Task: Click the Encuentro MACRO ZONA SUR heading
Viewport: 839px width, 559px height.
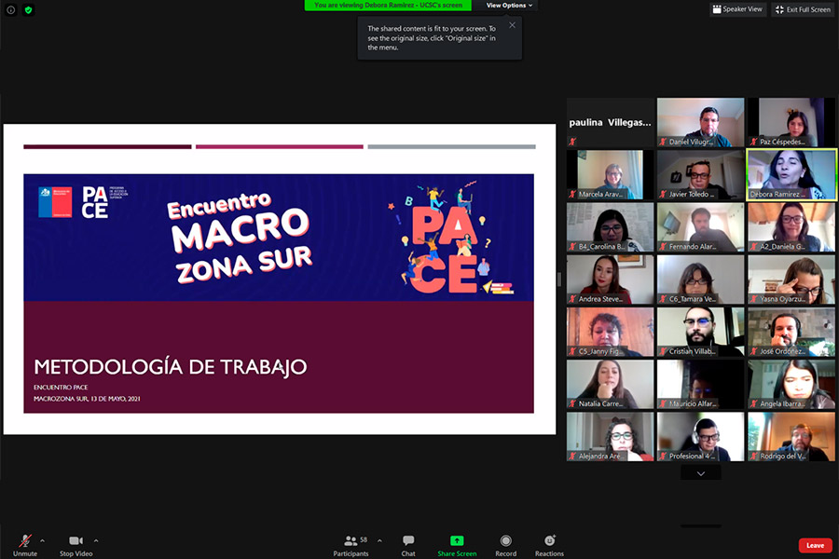Action: [x=240, y=237]
